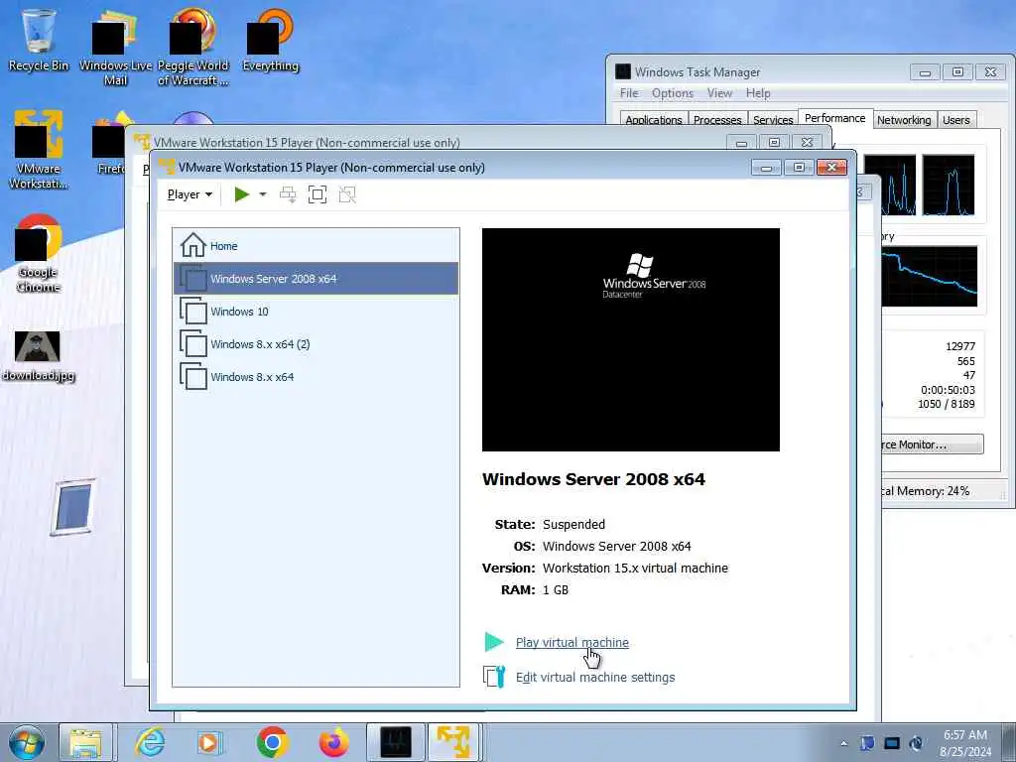1016x762 pixels.
Task: Switch to Services tab in Task Manager
Action: pos(773,120)
